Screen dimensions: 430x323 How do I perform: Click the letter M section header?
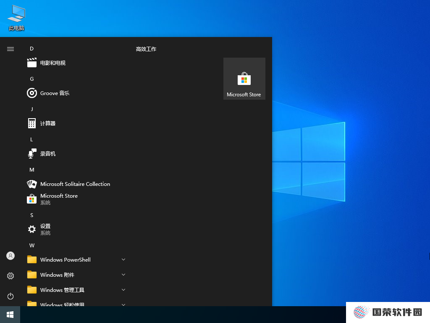pyautogui.click(x=32, y=170)
